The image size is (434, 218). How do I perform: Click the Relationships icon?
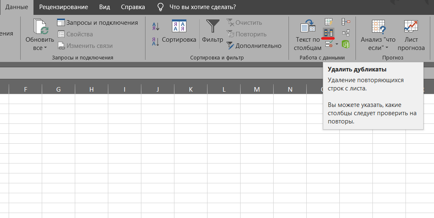[346, 33]
